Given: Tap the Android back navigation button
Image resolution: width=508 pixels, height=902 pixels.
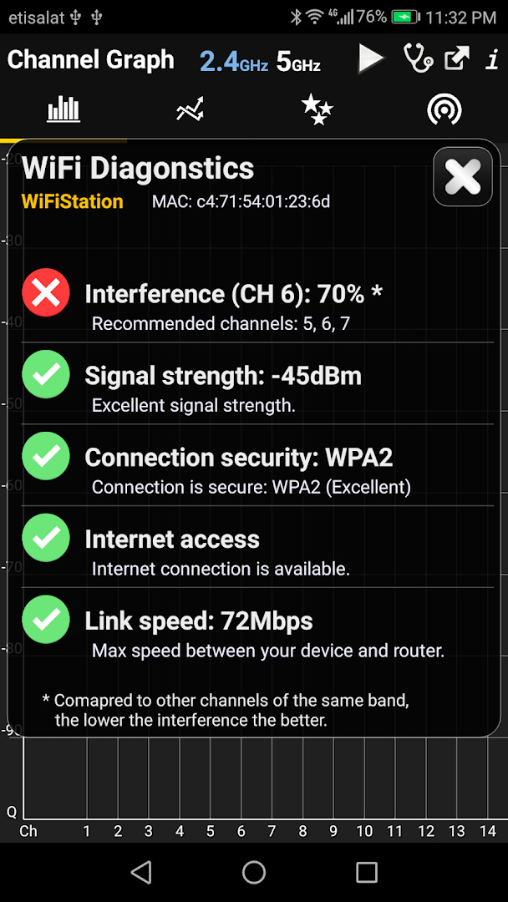Looking at the screenshot, I should click(x=141, y=872).
